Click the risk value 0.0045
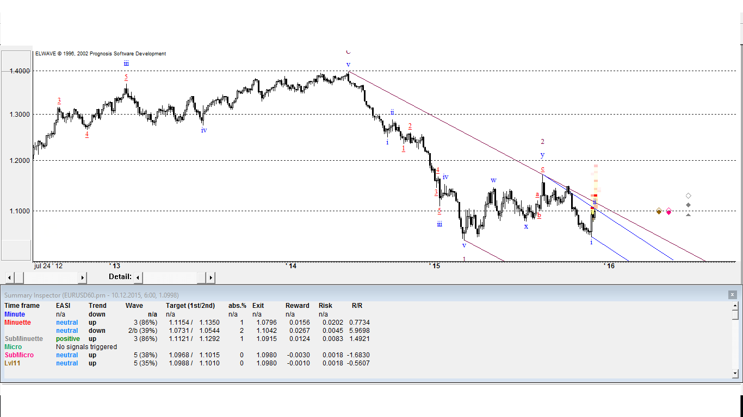 tap(333, 331)
